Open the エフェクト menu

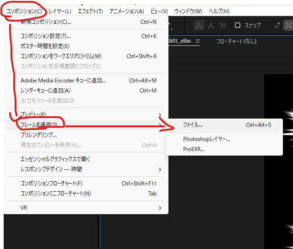(90, 11)
